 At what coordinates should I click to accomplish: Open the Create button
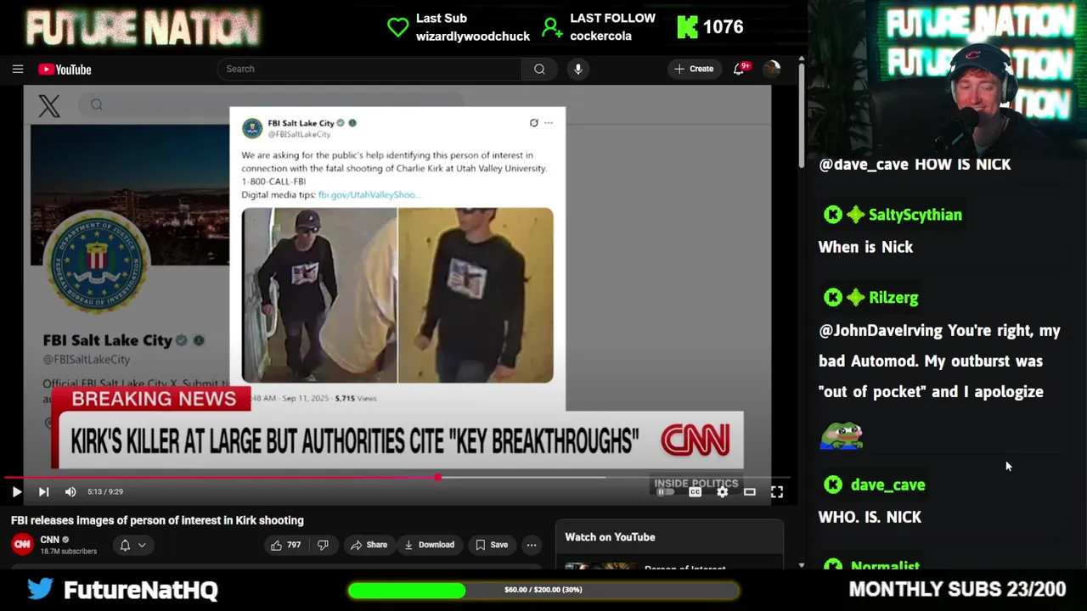click(695, 69)
